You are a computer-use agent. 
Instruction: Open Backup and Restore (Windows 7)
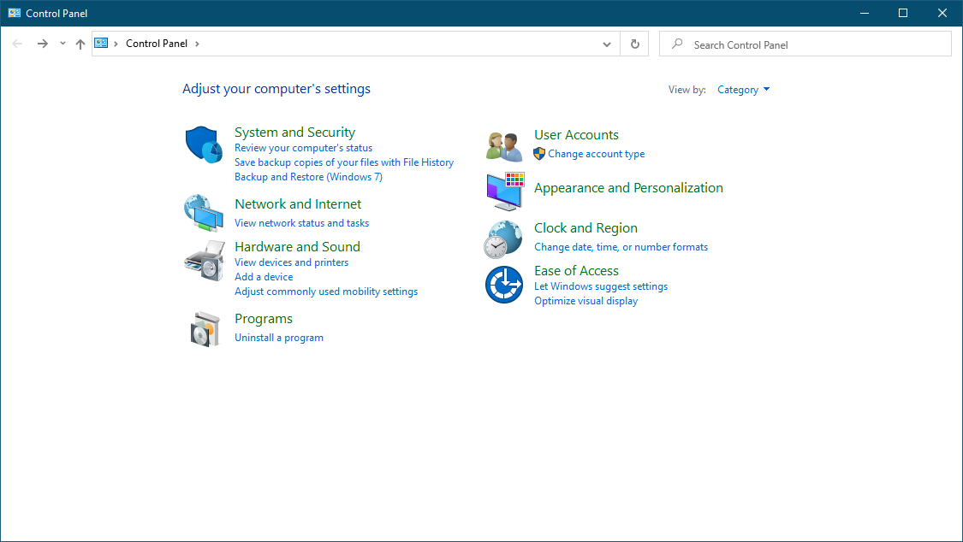point(308,176)
